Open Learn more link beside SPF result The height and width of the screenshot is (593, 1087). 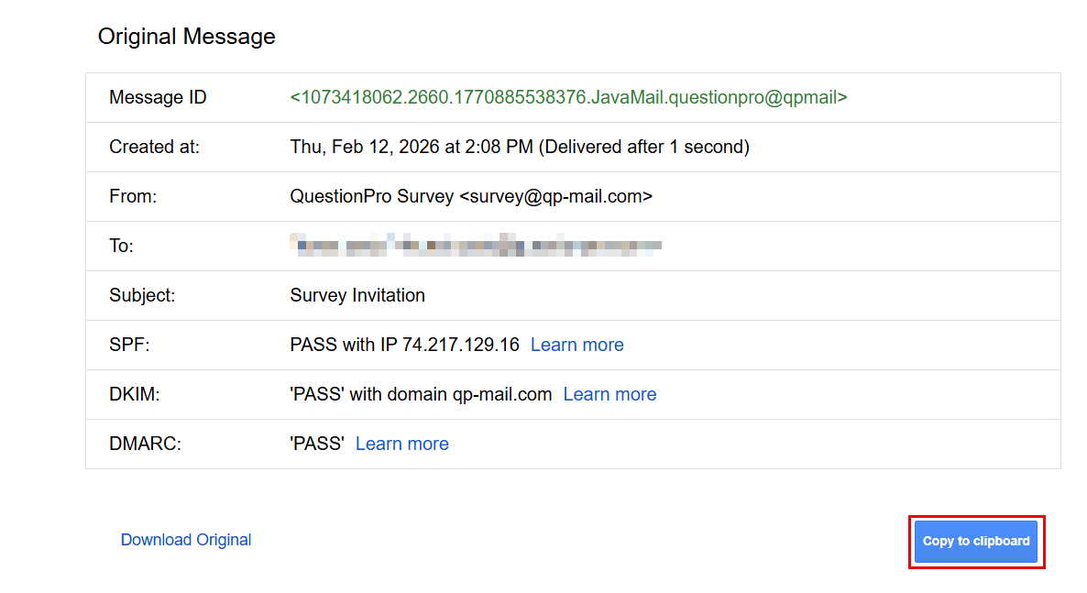[577, 345]
